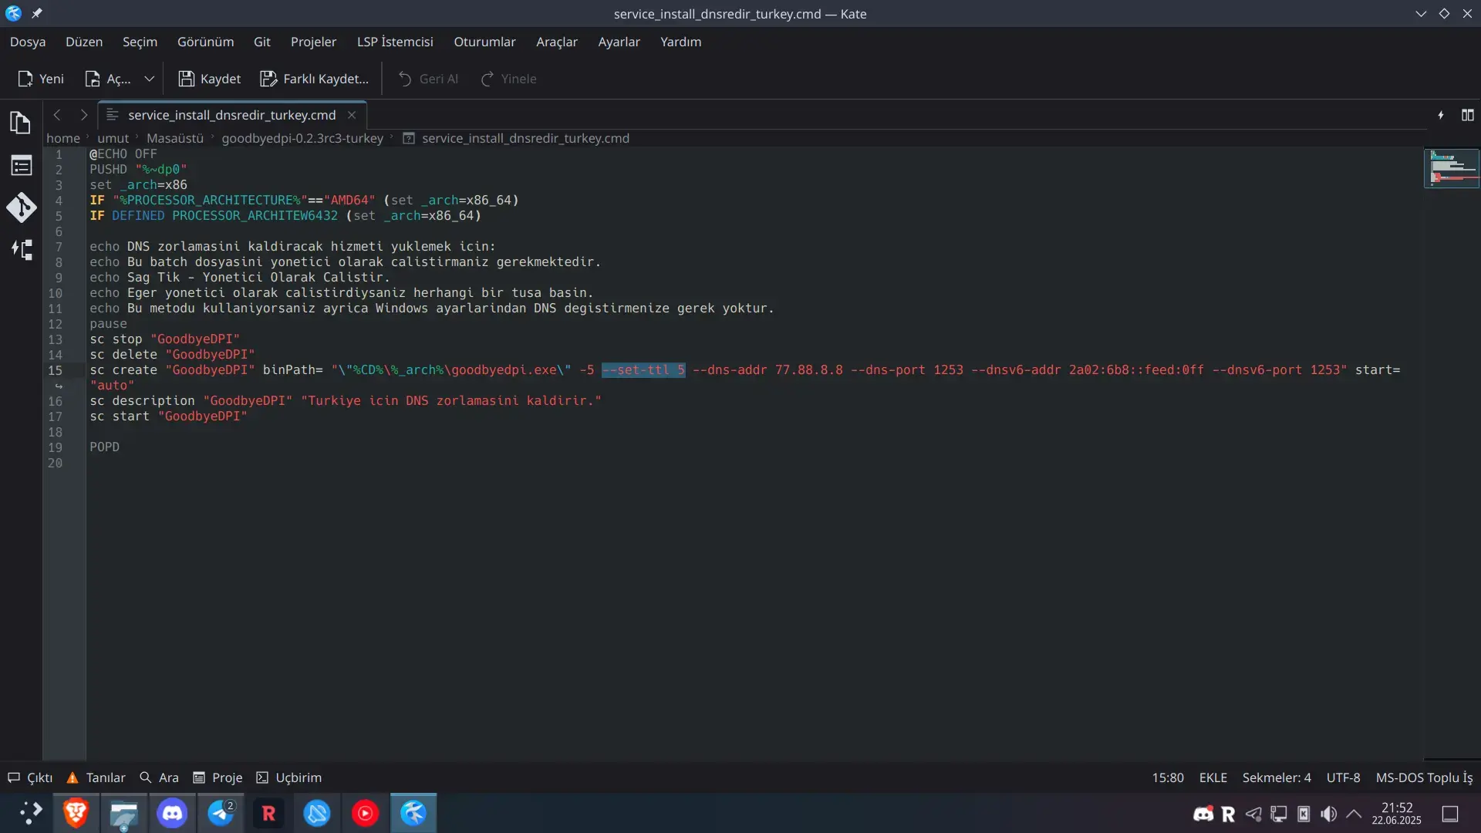The width and height of the screenshot is (1481, 833).
Task: Click the Aç open file button
Action: pyautogui.click(x=107, y=79)
